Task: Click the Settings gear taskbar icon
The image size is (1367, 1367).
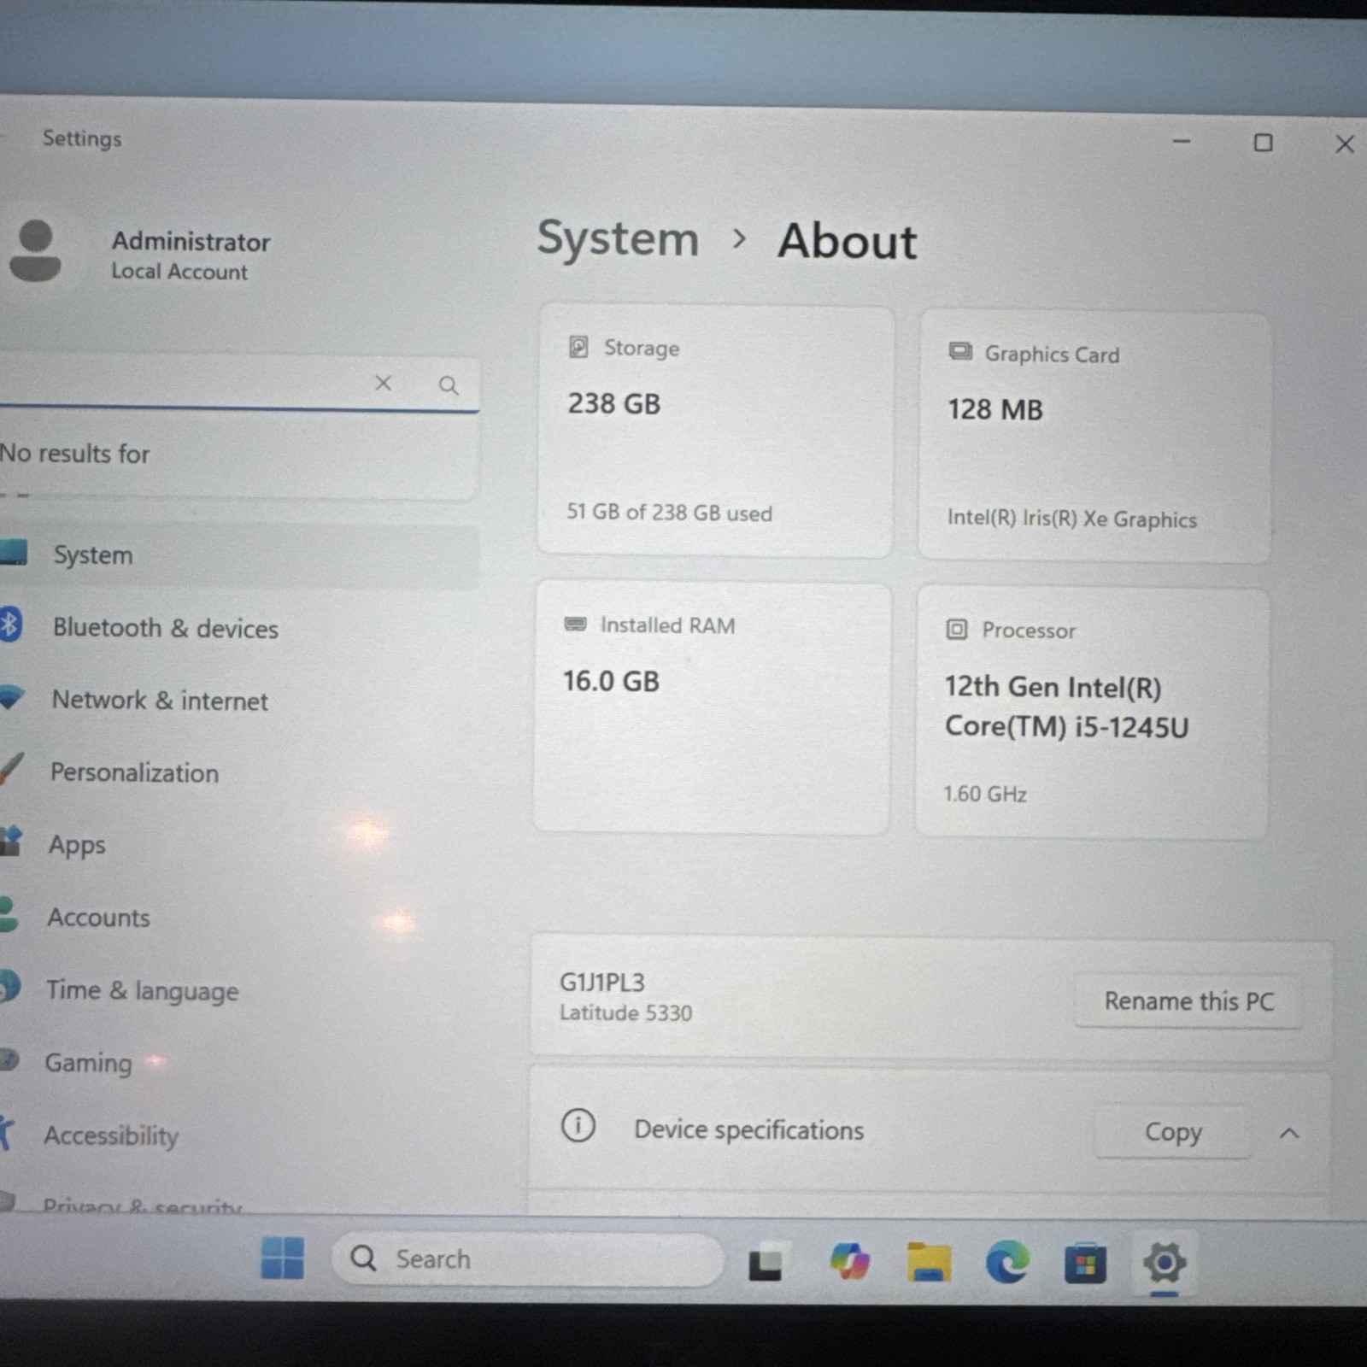Action: (x=1164, y=1264)
